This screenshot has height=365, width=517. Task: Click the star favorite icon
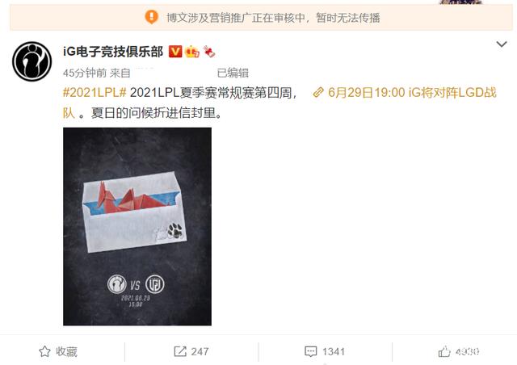point(45,351)
